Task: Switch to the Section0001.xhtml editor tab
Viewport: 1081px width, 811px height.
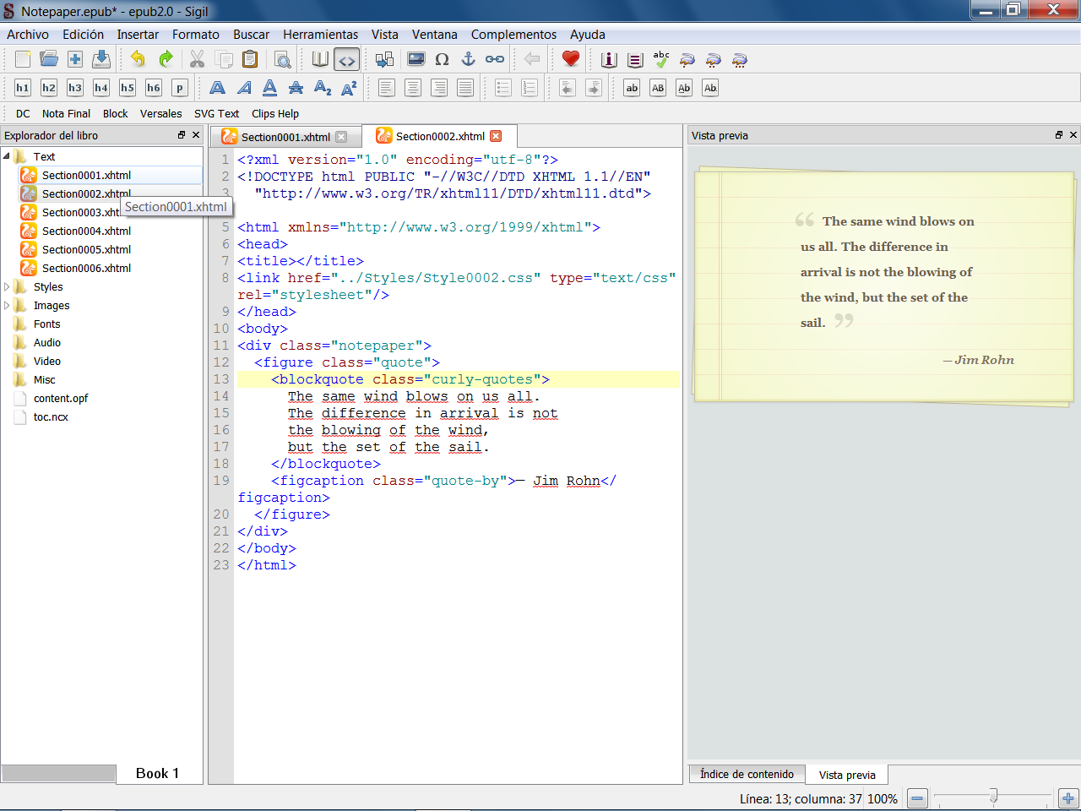Action: click(285, 137)
